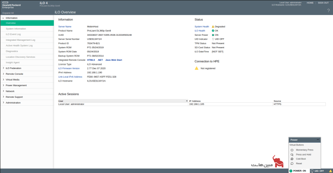This screenshot has height=173, width=333.
Task: Expand the iLO Federation section
Action: click(3, 68)
